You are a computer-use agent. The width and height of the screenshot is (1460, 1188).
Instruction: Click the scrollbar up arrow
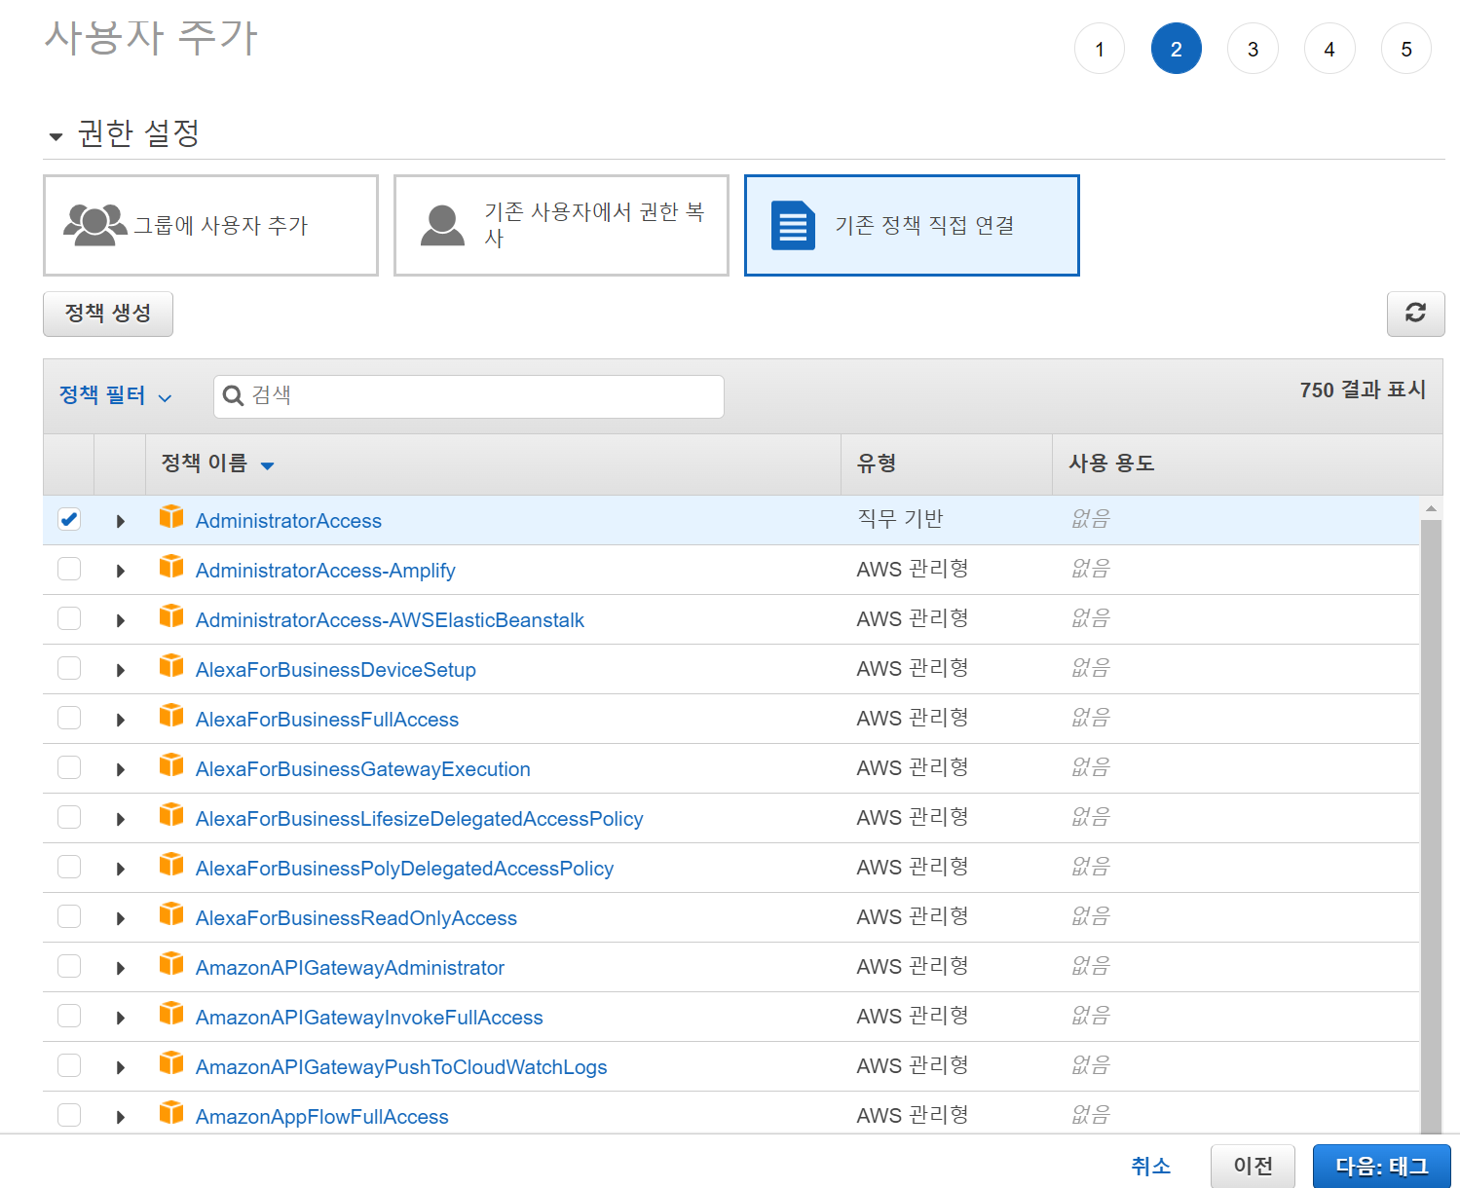coord(1431,508)
